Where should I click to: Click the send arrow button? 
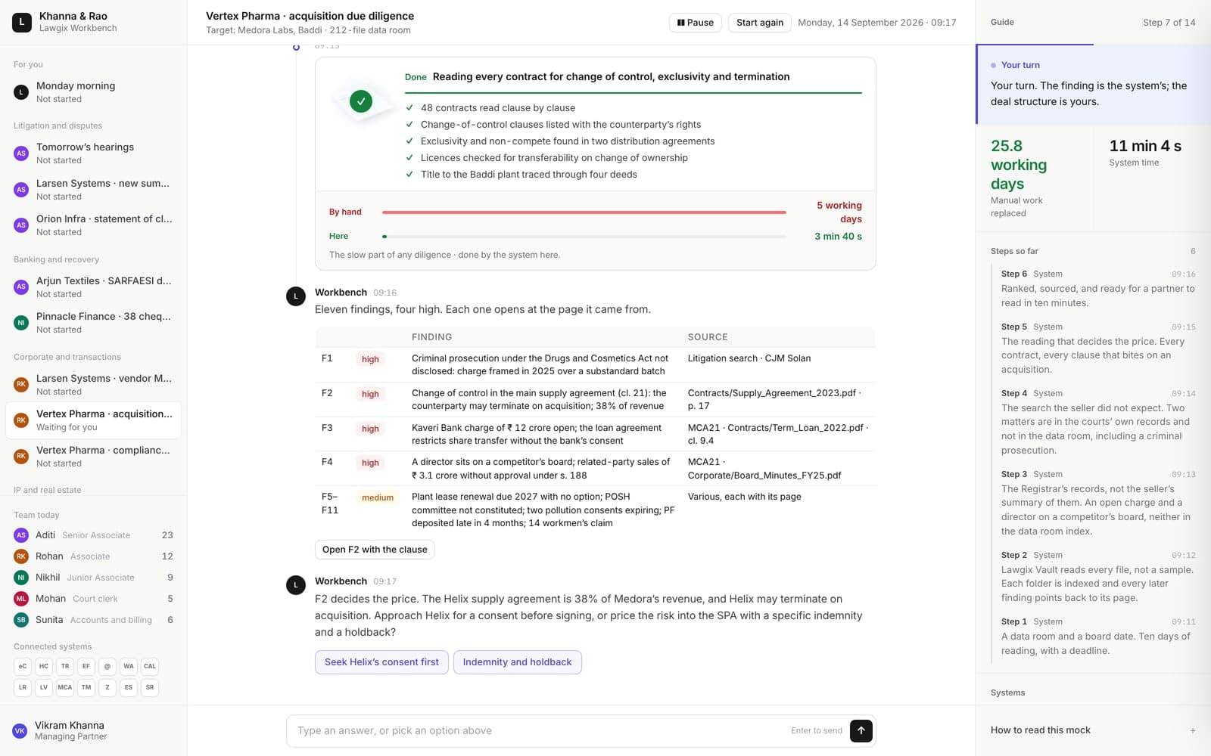[x=861, y=730]
